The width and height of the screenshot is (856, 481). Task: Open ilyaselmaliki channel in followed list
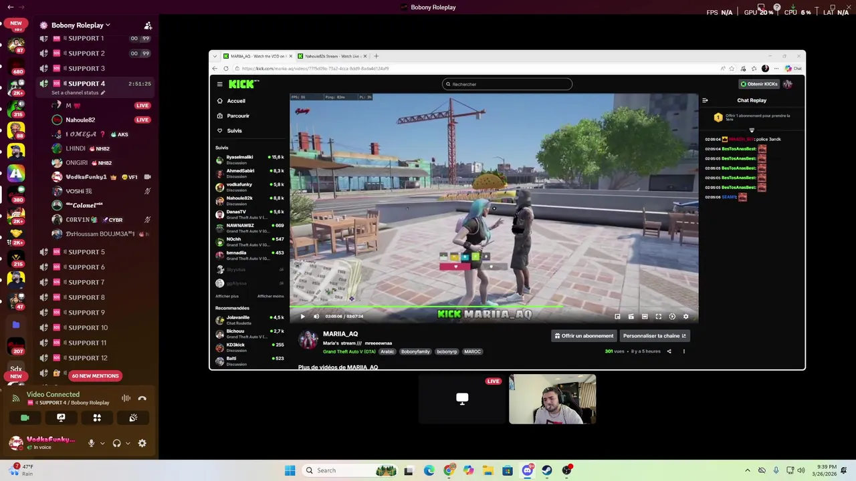[x=249, y=160]
